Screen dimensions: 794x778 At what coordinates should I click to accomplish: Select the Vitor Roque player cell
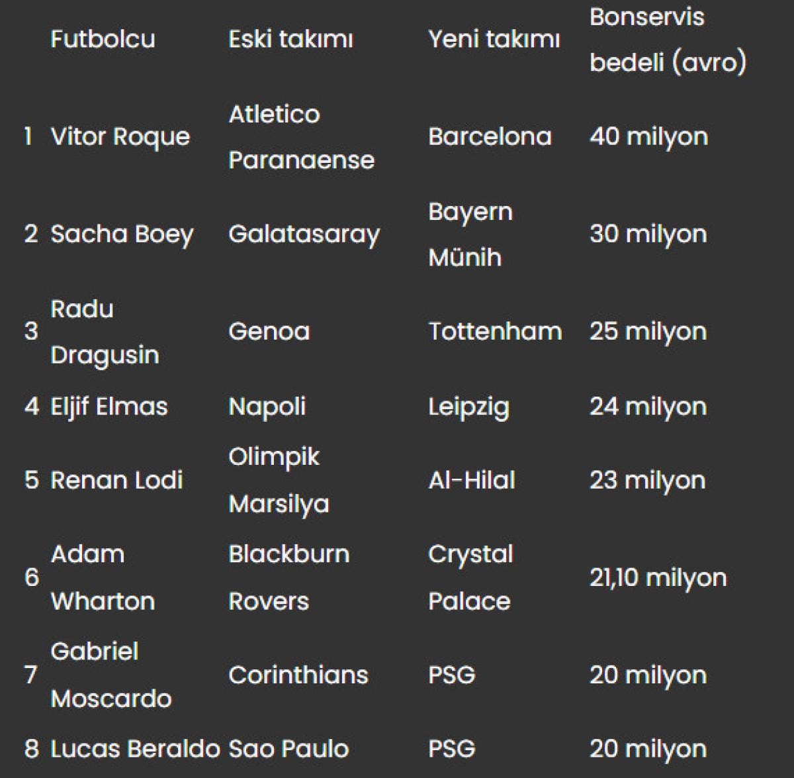(x=120, y=136)
